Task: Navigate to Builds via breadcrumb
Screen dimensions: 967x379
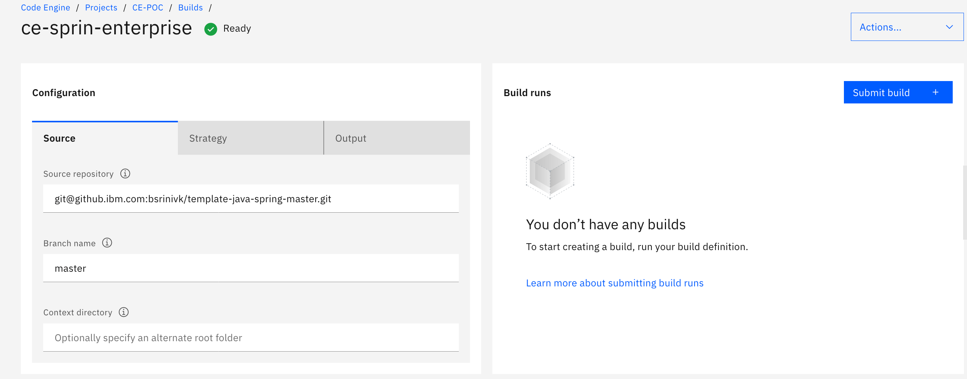Action: pyautogui.click(x=190, y=7)
